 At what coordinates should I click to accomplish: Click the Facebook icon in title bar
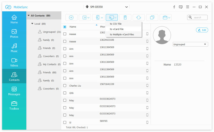coord(174,7)
